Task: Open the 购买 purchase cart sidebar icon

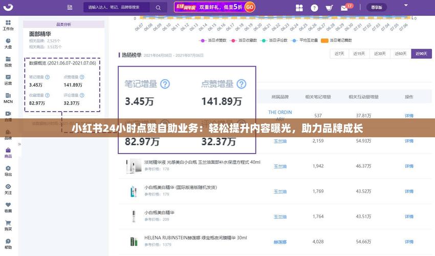Action: click(8, 225)
